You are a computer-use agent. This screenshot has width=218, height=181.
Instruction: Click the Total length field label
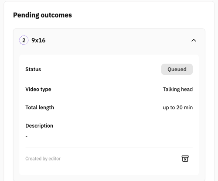tap(40, 108)
